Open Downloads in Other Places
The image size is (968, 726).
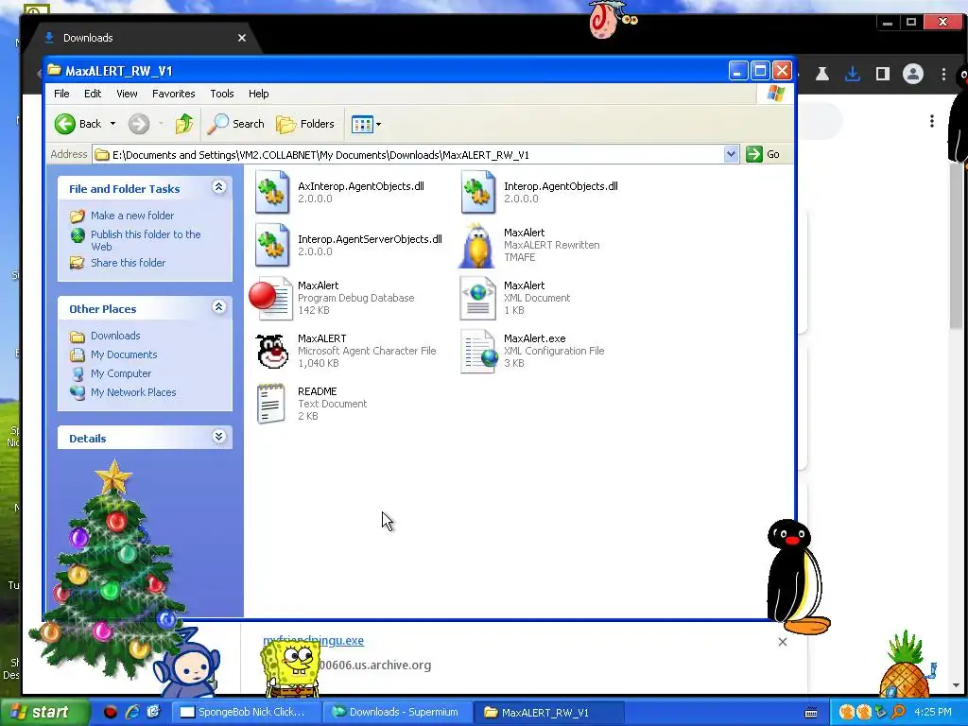click(x=115, y=336)
